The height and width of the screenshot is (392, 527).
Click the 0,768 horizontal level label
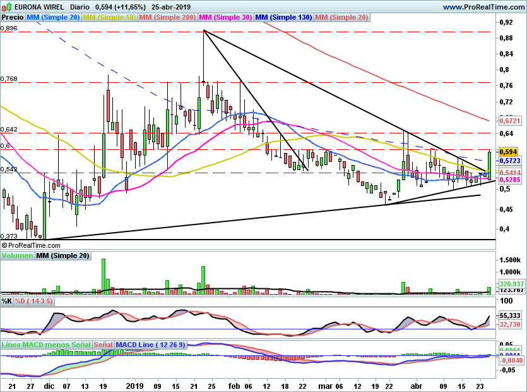[x=9, y=79]
